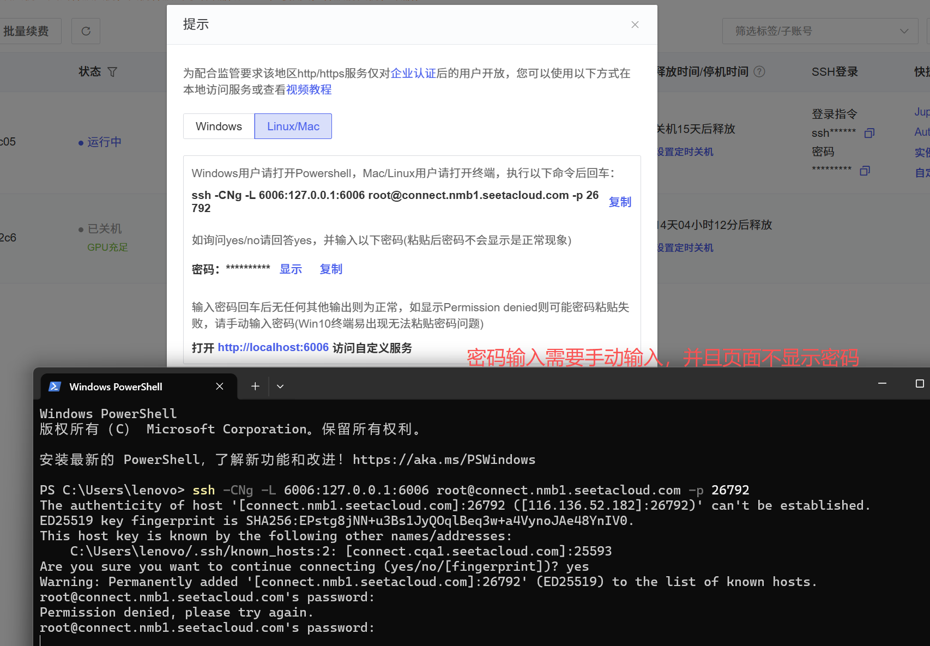
Task: Close the Windows PowerShell tab
Action: (220, 386)
